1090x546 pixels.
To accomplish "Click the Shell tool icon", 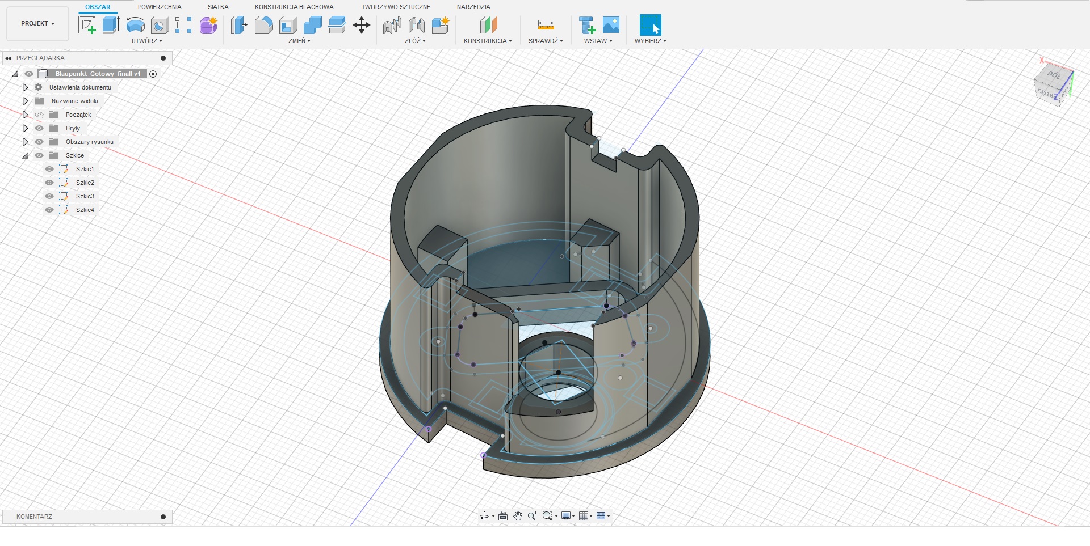I will (288, 25).
